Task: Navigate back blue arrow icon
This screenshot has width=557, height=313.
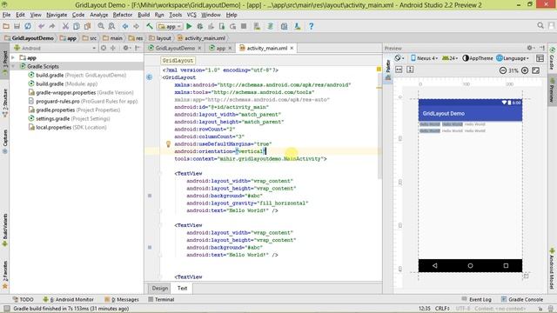Action: (125, 26)
